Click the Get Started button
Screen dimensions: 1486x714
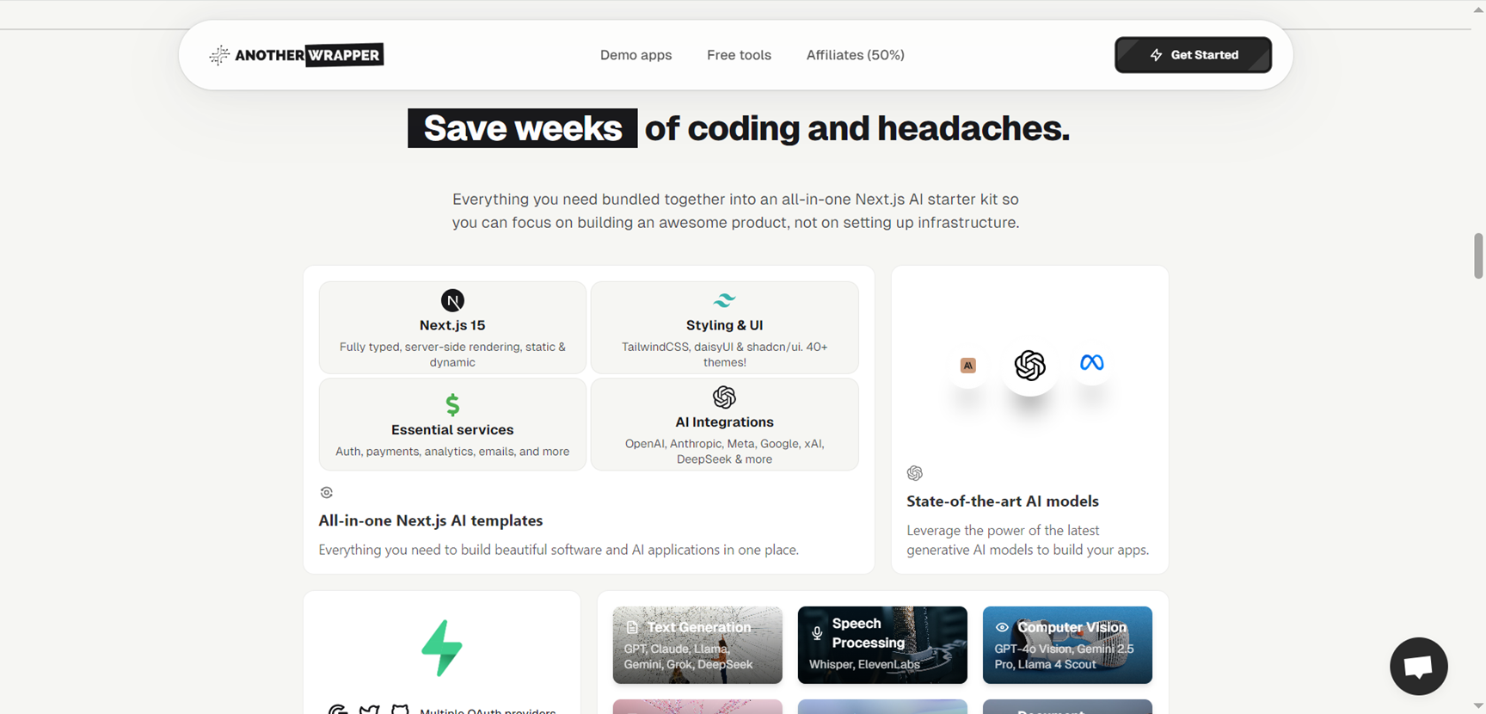click(x=1193, y=55)
